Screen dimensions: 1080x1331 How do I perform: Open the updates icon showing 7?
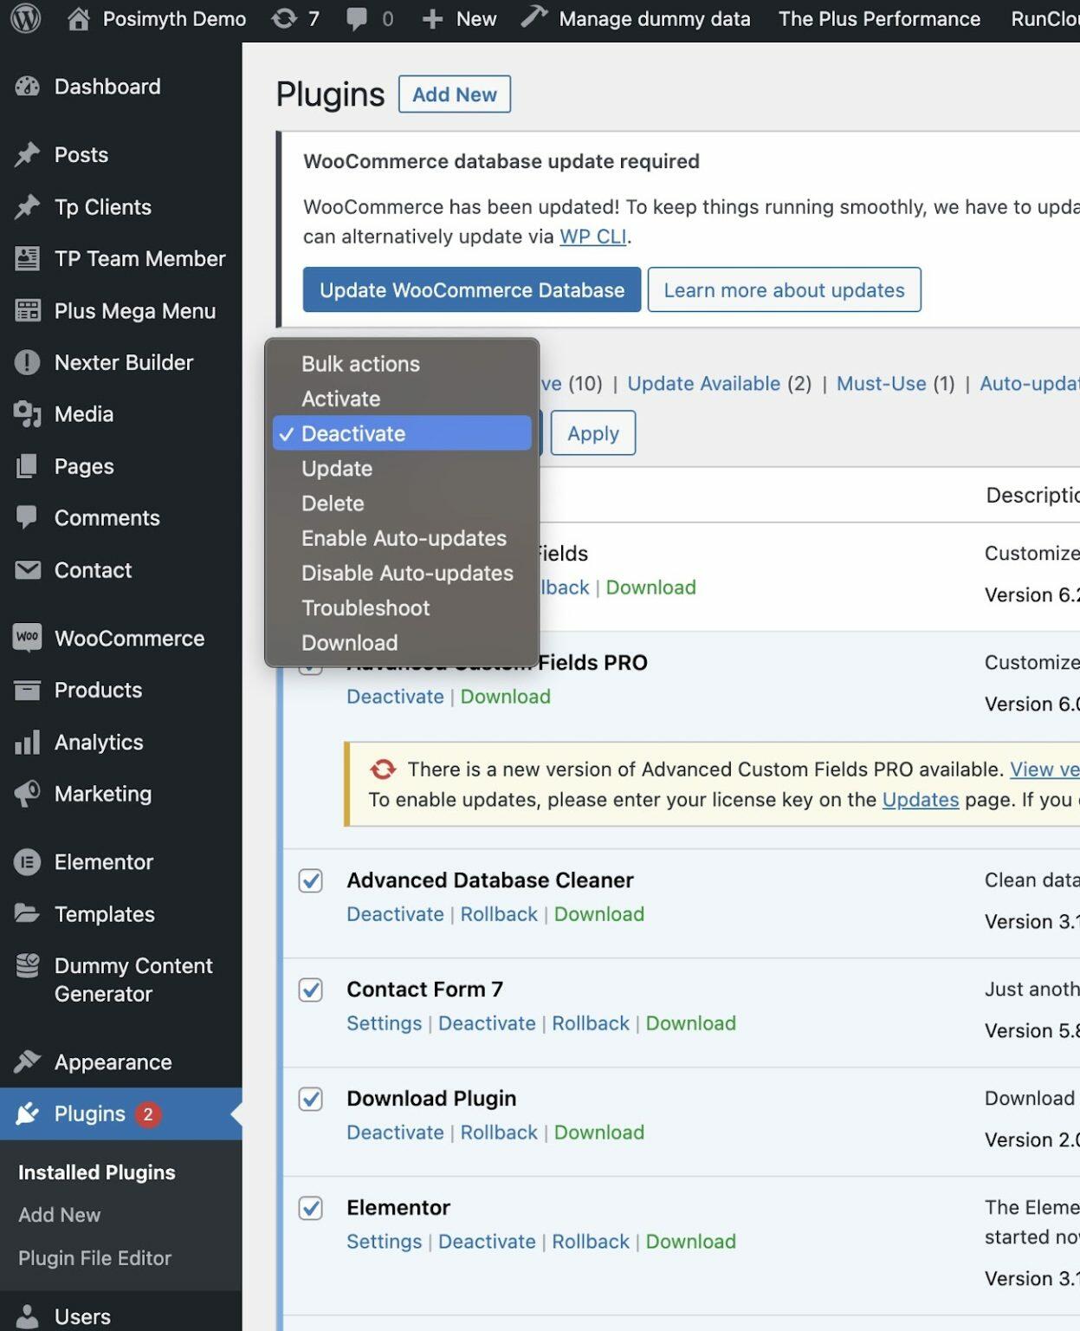tap(284, 18)
